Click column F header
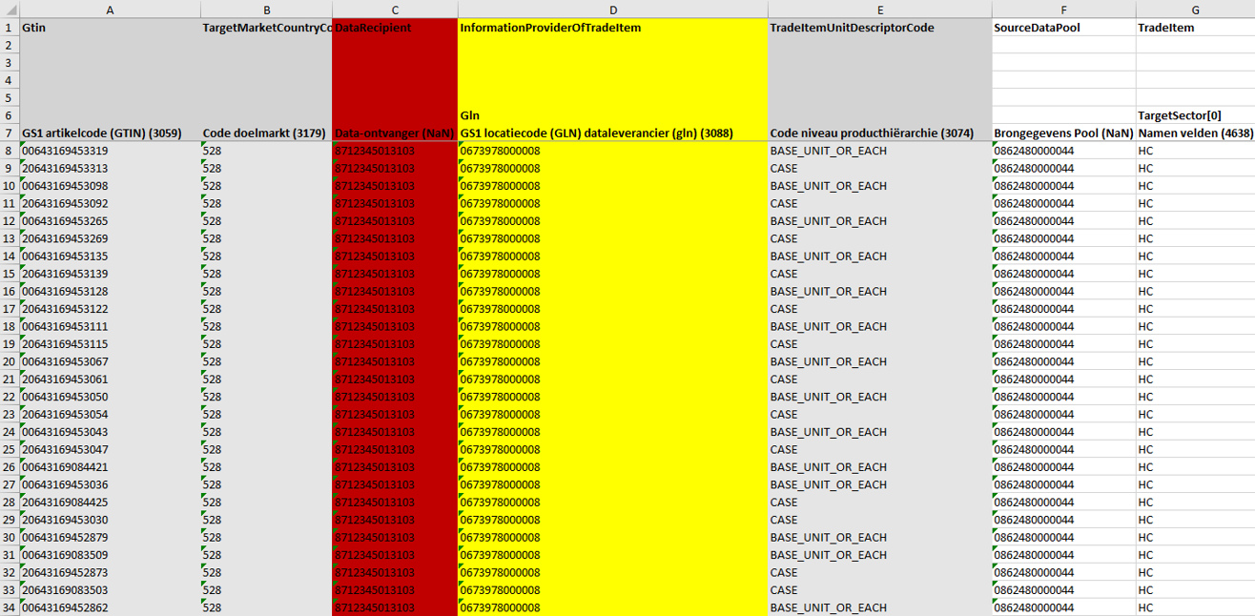Image resolution: width=1255 pixels, height=616 pixels. coord(1063,10)
